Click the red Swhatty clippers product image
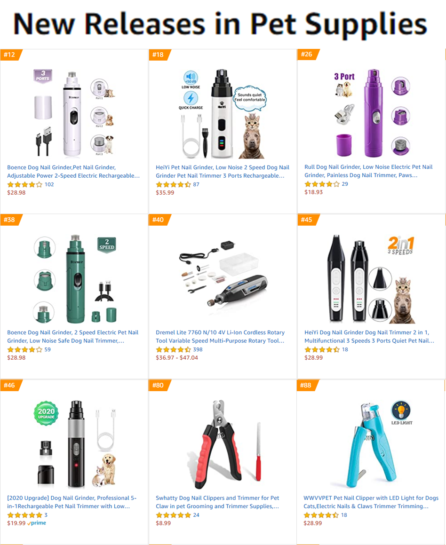 (x=223, y=444)
